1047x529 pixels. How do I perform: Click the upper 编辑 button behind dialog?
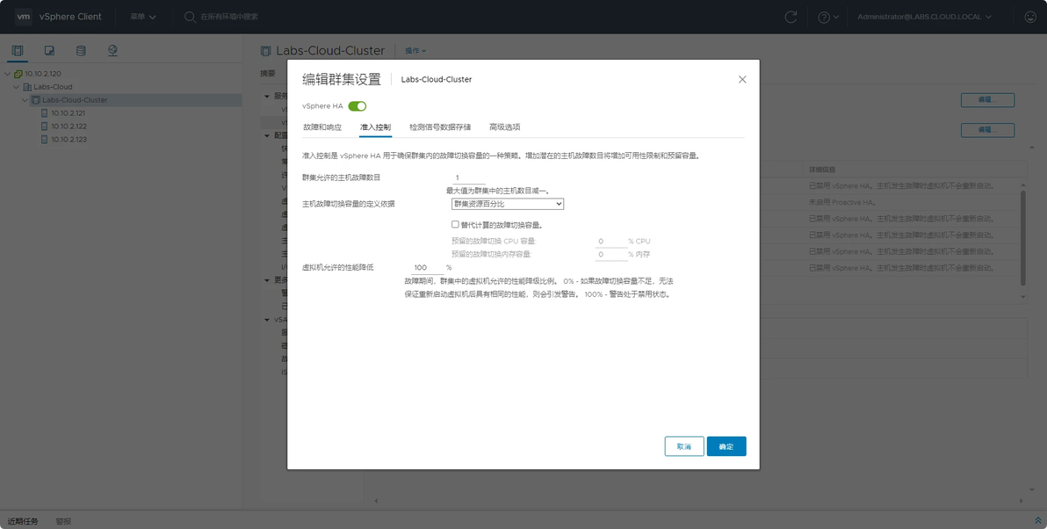tap(987, 99)
